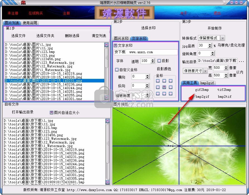This screenshot has width=249, height=195.
Task: Switch to the 文字水印 tab
Action: (139, 38)
